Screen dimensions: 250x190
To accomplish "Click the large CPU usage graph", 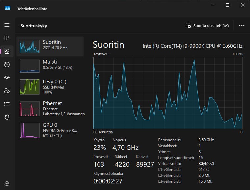I will [x=168, y=93].
